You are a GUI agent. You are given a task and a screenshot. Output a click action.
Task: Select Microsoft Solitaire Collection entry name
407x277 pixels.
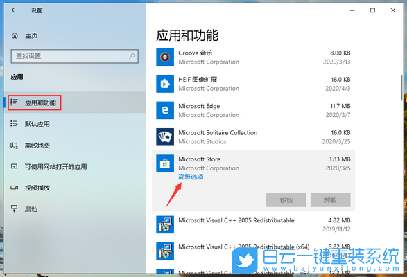(218, 132)
